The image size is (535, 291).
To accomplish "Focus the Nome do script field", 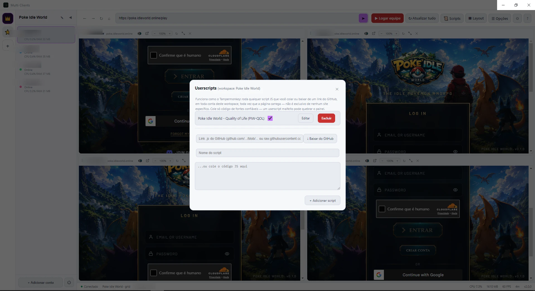I will (268, 153).
